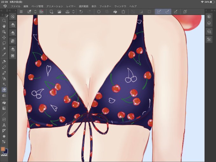Open a file with folder icon
This screenshot has width=216, height=162.
point(59,12)
